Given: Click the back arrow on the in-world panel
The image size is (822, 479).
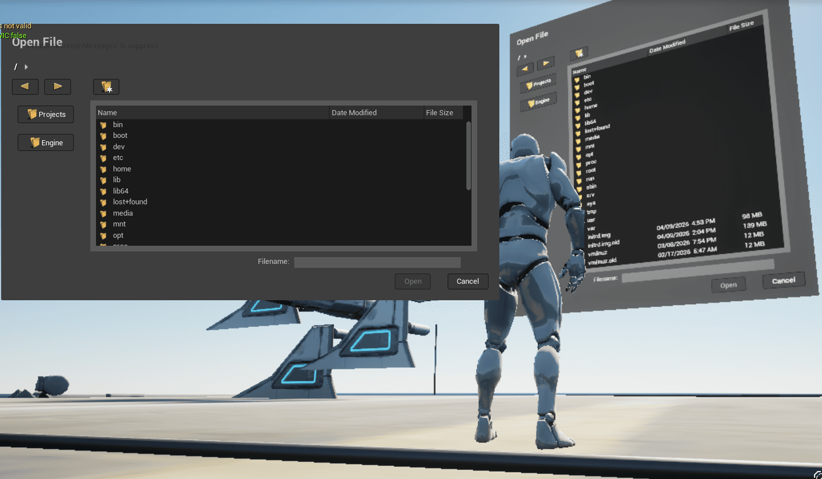Looking at the screenshot, I should [525, 69].
